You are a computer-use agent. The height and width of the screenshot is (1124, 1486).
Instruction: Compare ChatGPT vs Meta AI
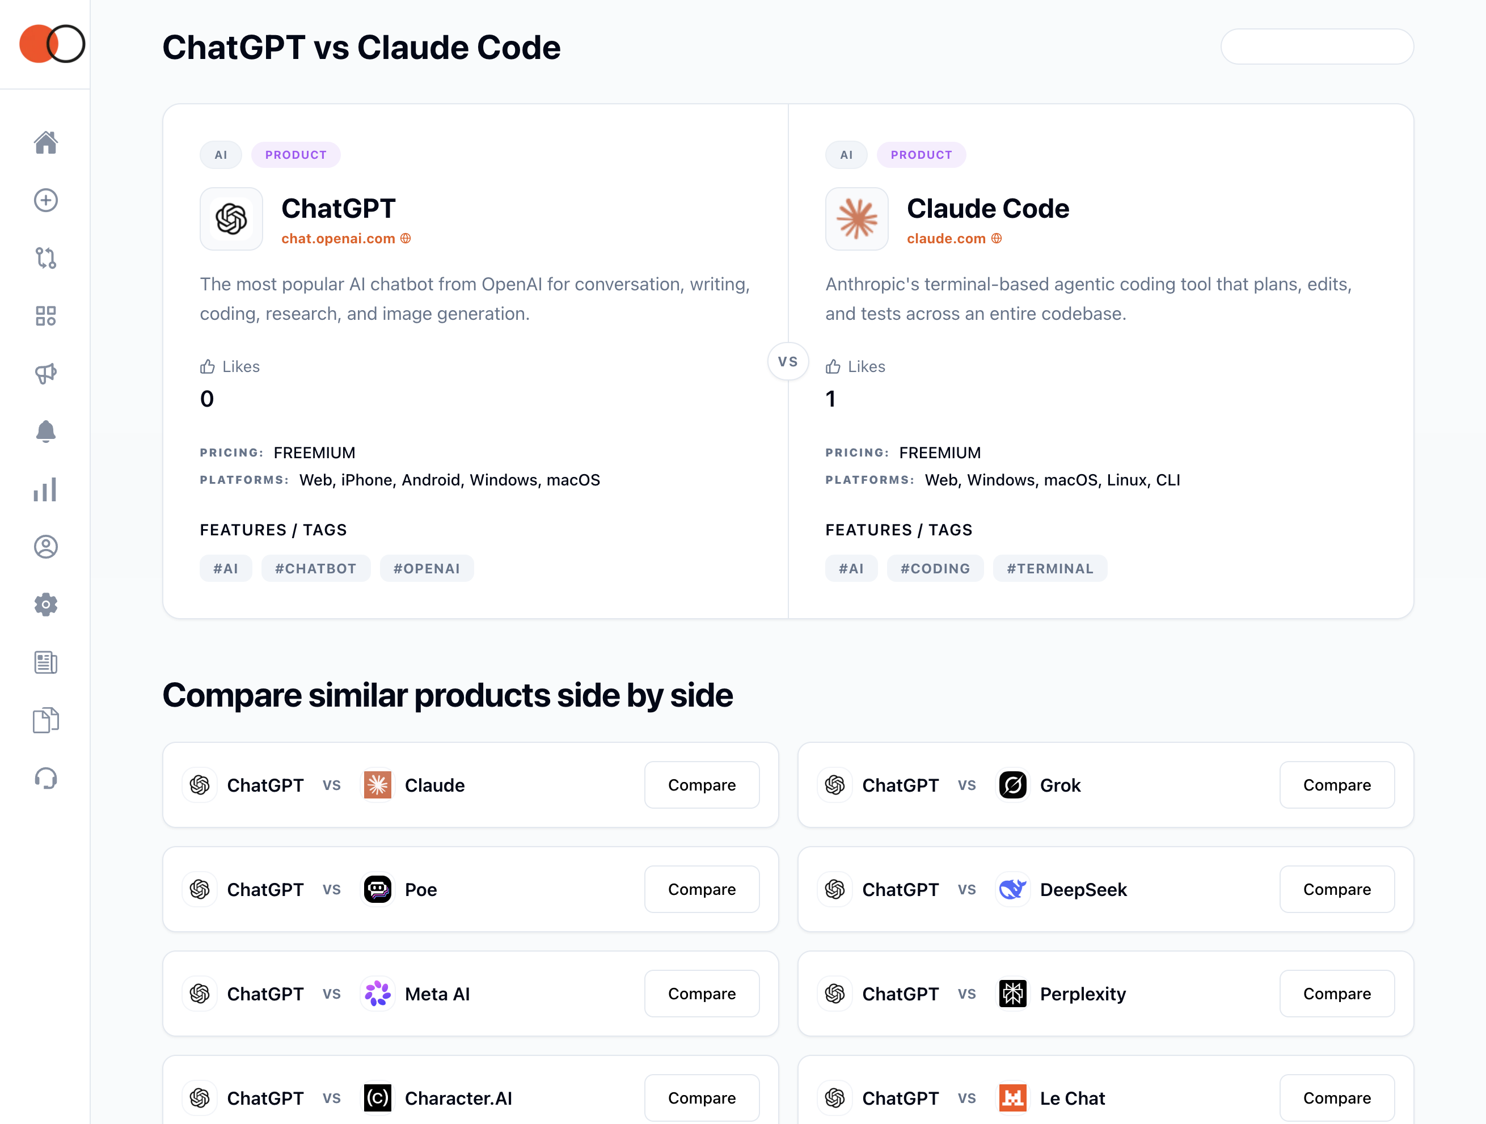702,993
